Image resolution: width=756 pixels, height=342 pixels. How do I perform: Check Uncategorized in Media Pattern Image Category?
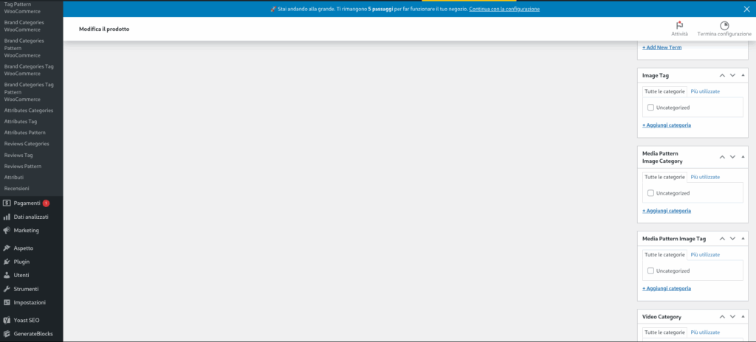[650, 193]
